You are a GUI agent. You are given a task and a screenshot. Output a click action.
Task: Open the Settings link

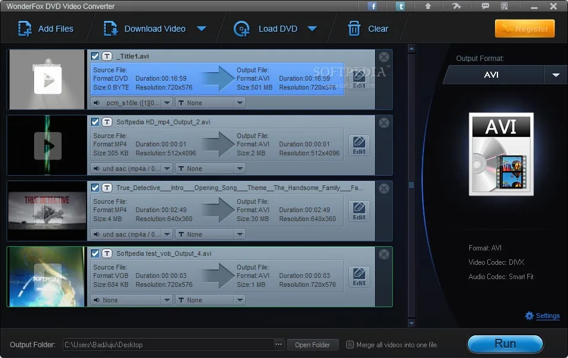coord(547,316)
